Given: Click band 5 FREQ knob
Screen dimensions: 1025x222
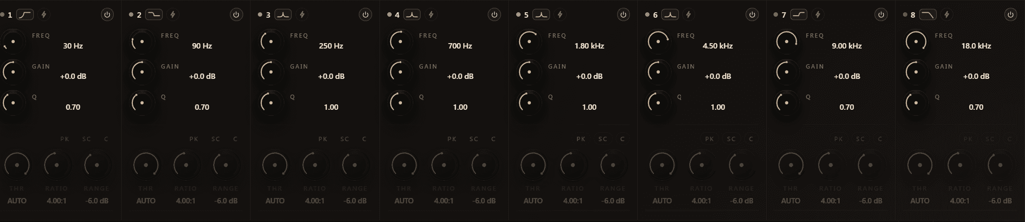Looking at the screenshot, I should (x=529, y=42).
